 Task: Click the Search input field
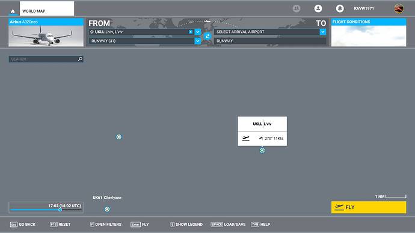(46, 59)
